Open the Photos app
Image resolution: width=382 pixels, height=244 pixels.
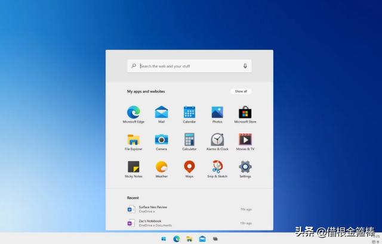[217, 112]
